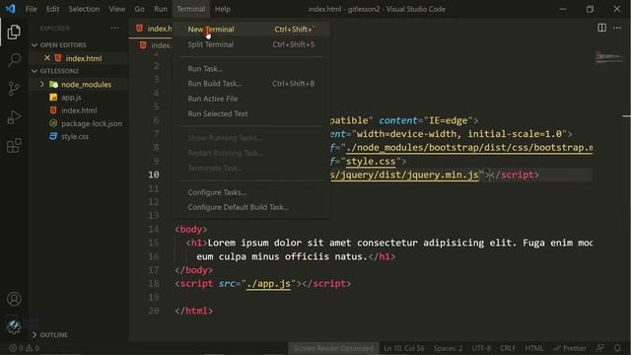Open app.js in the file tree
This screenshot has height=355, width=631.
point(71,97)
